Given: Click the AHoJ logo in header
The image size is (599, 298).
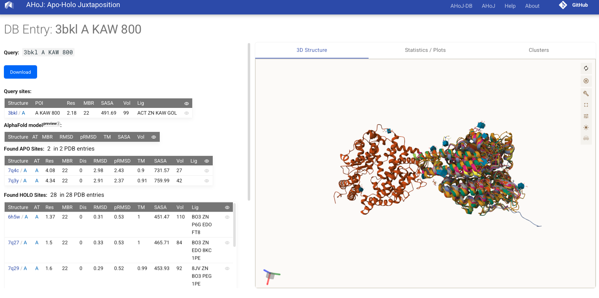Looking at the screenshot, I should click(x=9, y=5).
